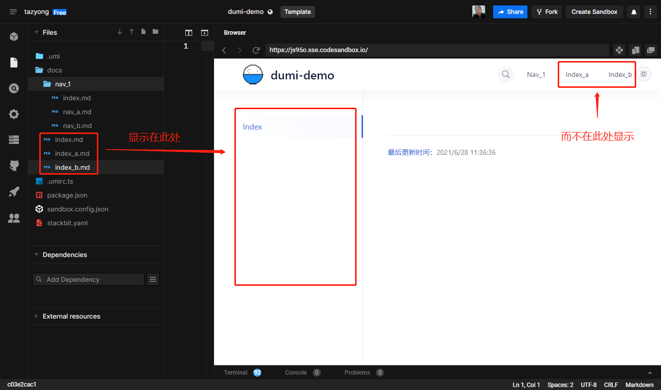Toggle the split editor layout icon
661x390 pixels.
189,32
